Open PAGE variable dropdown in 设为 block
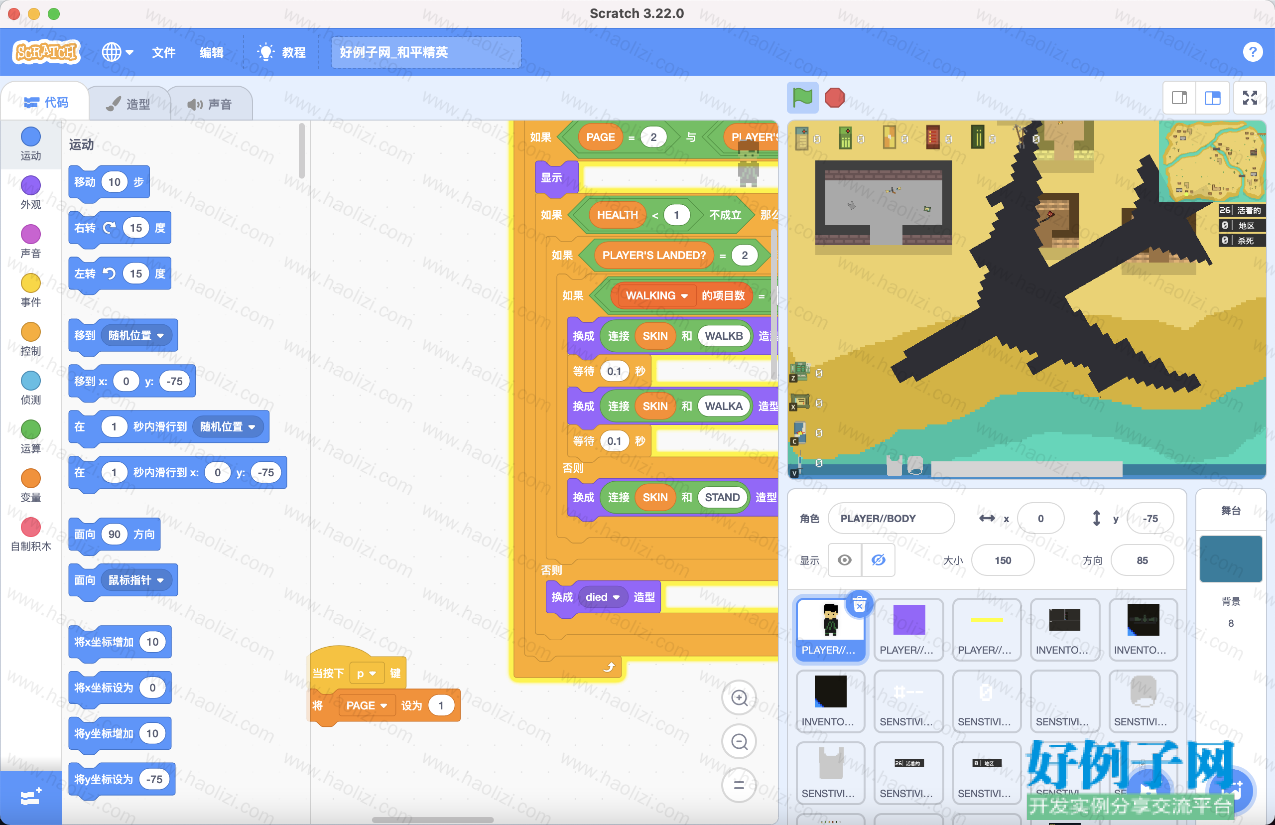This screenshot has height=825, width=1275. pos(367,705)
